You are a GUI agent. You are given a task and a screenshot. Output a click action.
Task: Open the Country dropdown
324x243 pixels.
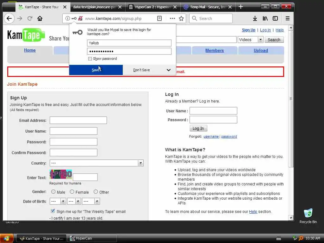[x=97, y=163]
